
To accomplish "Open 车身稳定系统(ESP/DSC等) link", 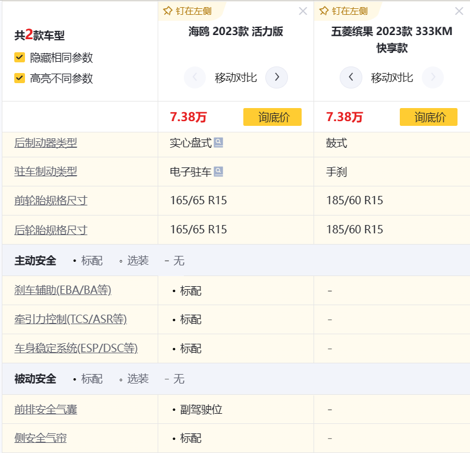I will tap(76, 348).
